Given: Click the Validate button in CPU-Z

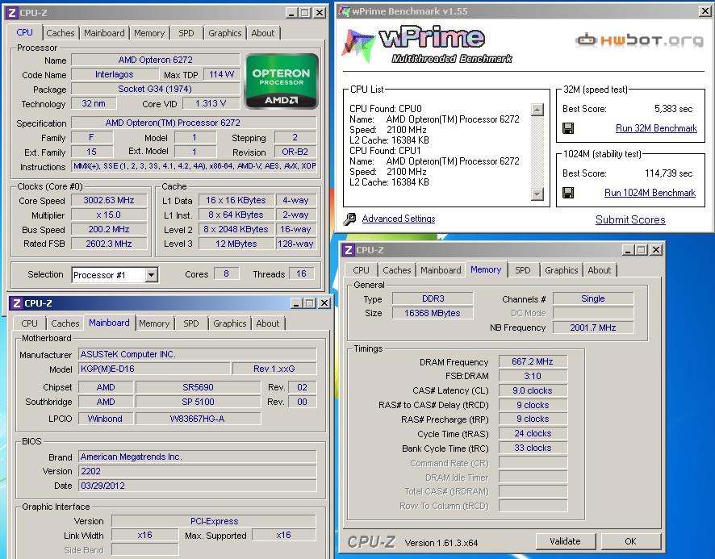Looking at the screenshot, I should [x=566, y=542].
